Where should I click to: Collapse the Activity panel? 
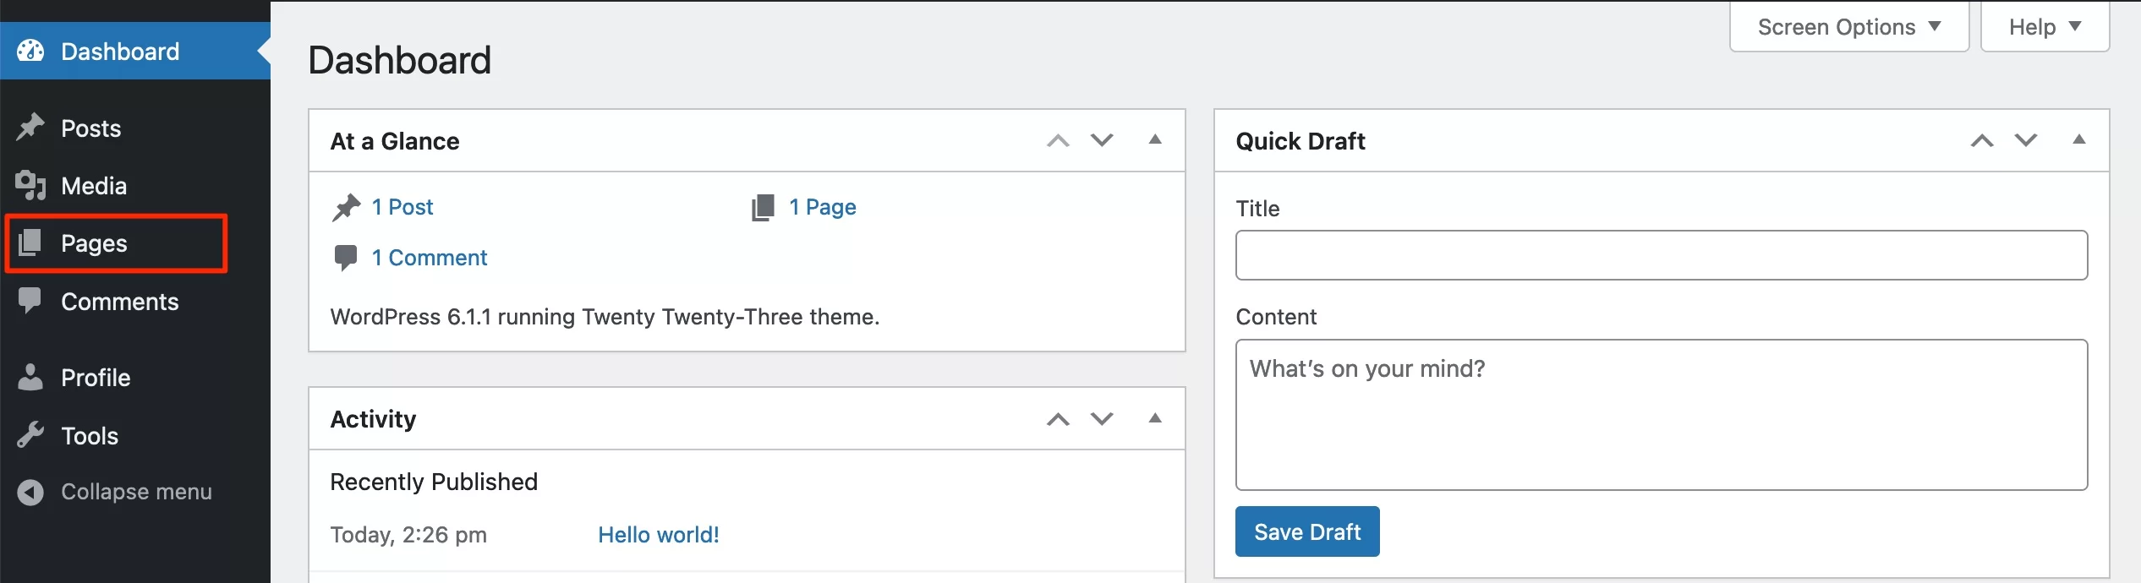point(1155,418)
